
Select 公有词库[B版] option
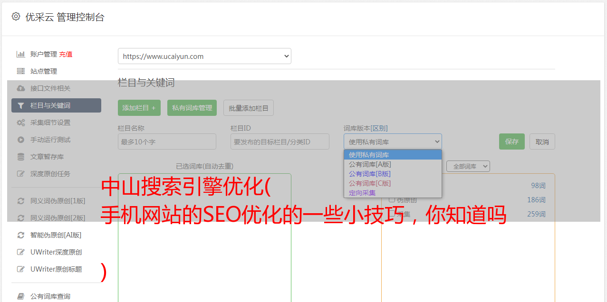click(393, 174)
